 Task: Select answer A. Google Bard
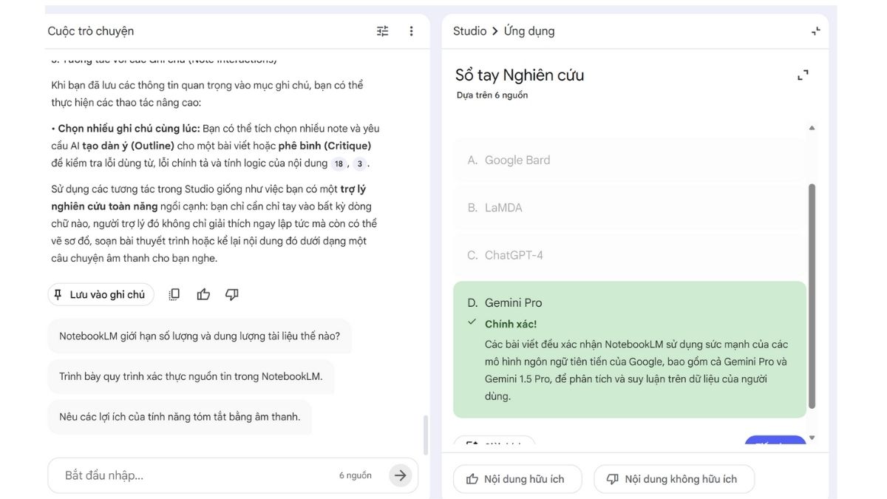tap(629, 160)
